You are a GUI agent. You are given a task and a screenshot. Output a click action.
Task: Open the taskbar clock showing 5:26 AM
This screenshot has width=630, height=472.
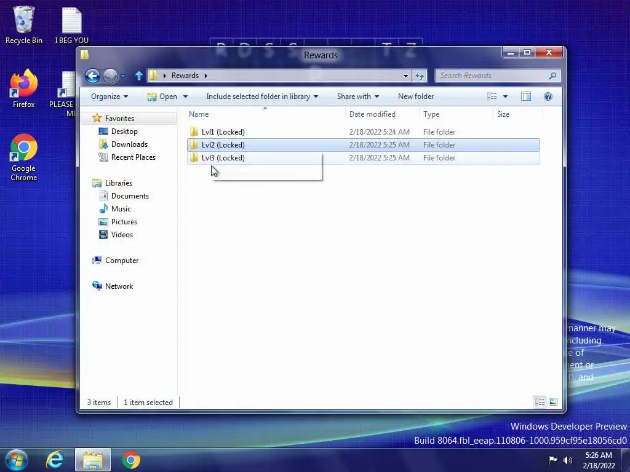coord(599,460)
